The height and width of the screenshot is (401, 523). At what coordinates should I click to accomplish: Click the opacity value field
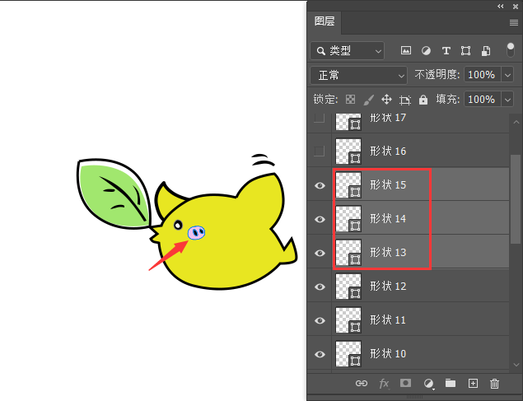(x=483, y=75)
